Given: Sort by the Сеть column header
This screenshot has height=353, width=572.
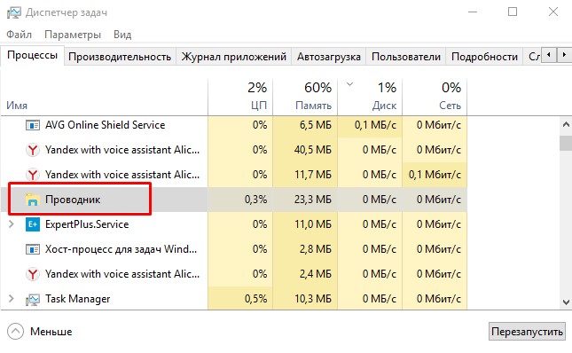Looking at the screenshot, I should (435, 97).
